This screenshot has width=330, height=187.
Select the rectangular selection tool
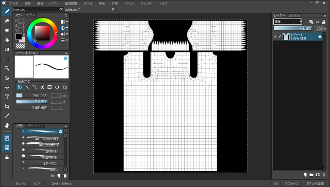[x=7, y=59]
